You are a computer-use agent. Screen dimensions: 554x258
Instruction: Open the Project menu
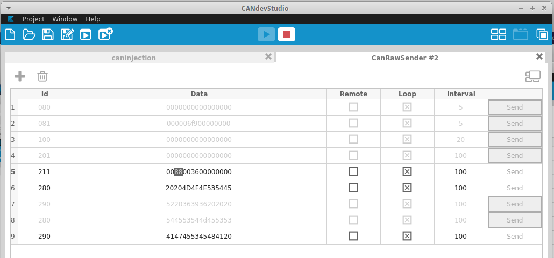[33, 19]
